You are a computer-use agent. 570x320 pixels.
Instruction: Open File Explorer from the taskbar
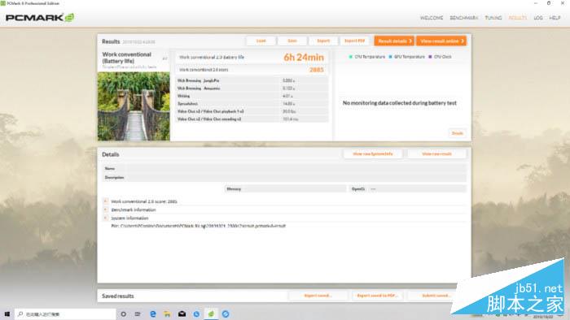pos(167,314)
